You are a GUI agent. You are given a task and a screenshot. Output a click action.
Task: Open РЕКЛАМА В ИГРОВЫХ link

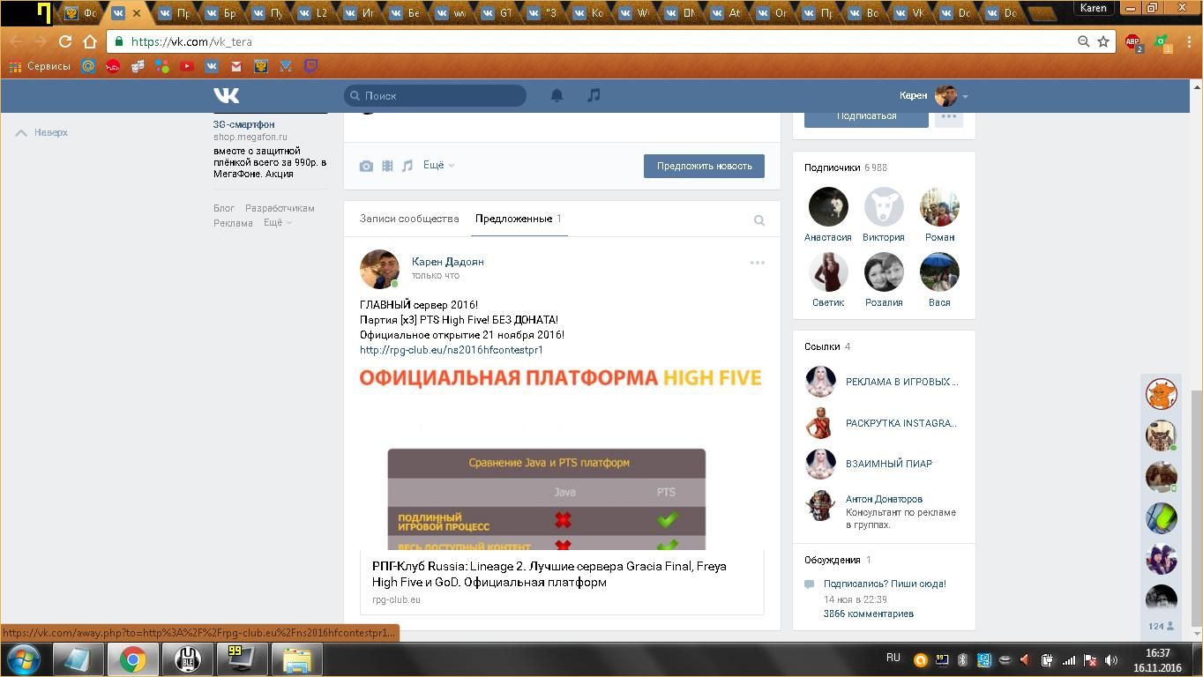(x=901, y=382)
